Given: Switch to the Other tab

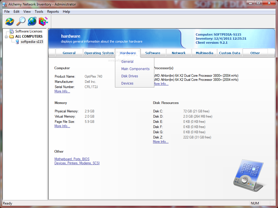Looking at the screenshot, I should pyautogui.click(x=255, y=53).
